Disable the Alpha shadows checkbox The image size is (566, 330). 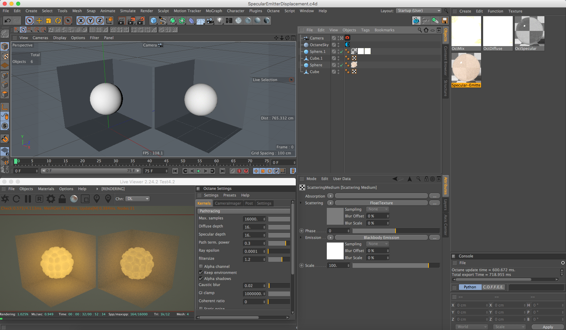201,279
